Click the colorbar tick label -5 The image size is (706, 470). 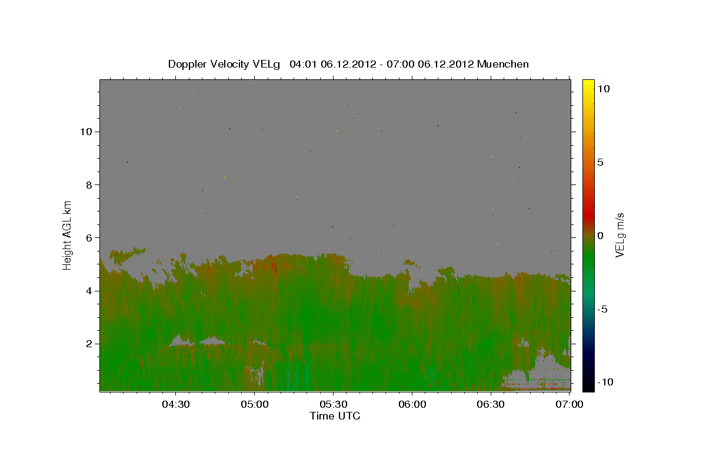click(x=602, y=309)
